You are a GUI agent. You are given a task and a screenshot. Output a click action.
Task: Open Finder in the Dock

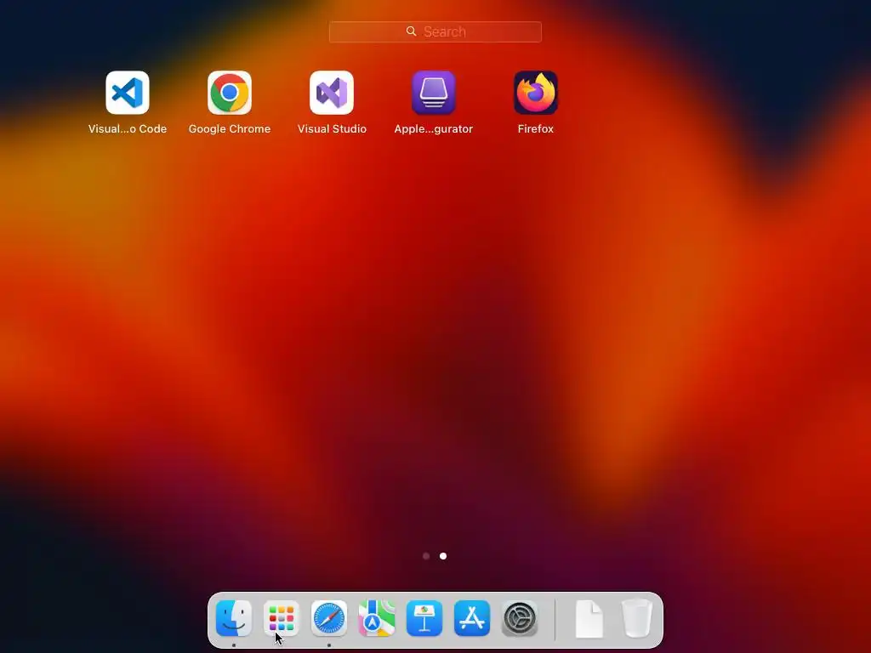234,618
